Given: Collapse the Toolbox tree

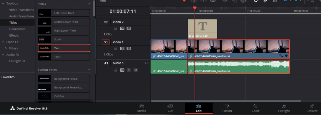Looking at the screenshot, I should click(x=3, y=3).
